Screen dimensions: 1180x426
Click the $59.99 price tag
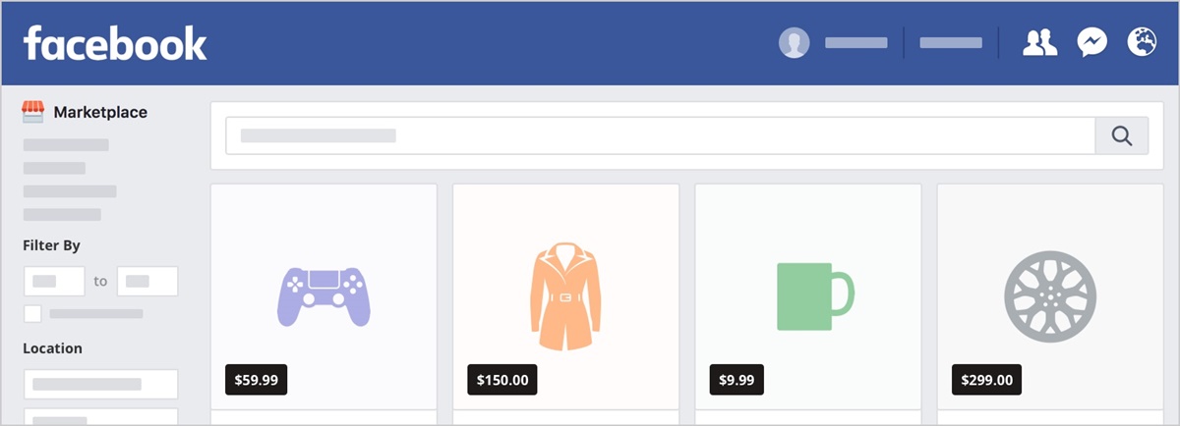click(x=256, y=379)
